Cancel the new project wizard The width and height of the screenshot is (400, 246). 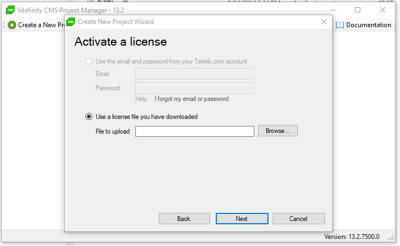coord(299,219)
